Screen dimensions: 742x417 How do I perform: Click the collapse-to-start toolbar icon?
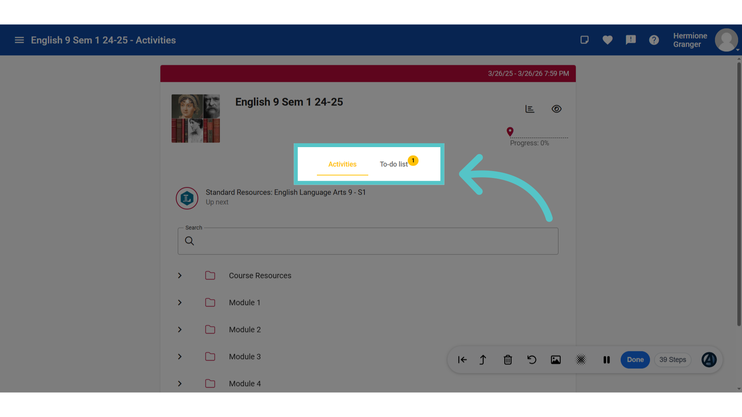463,360
